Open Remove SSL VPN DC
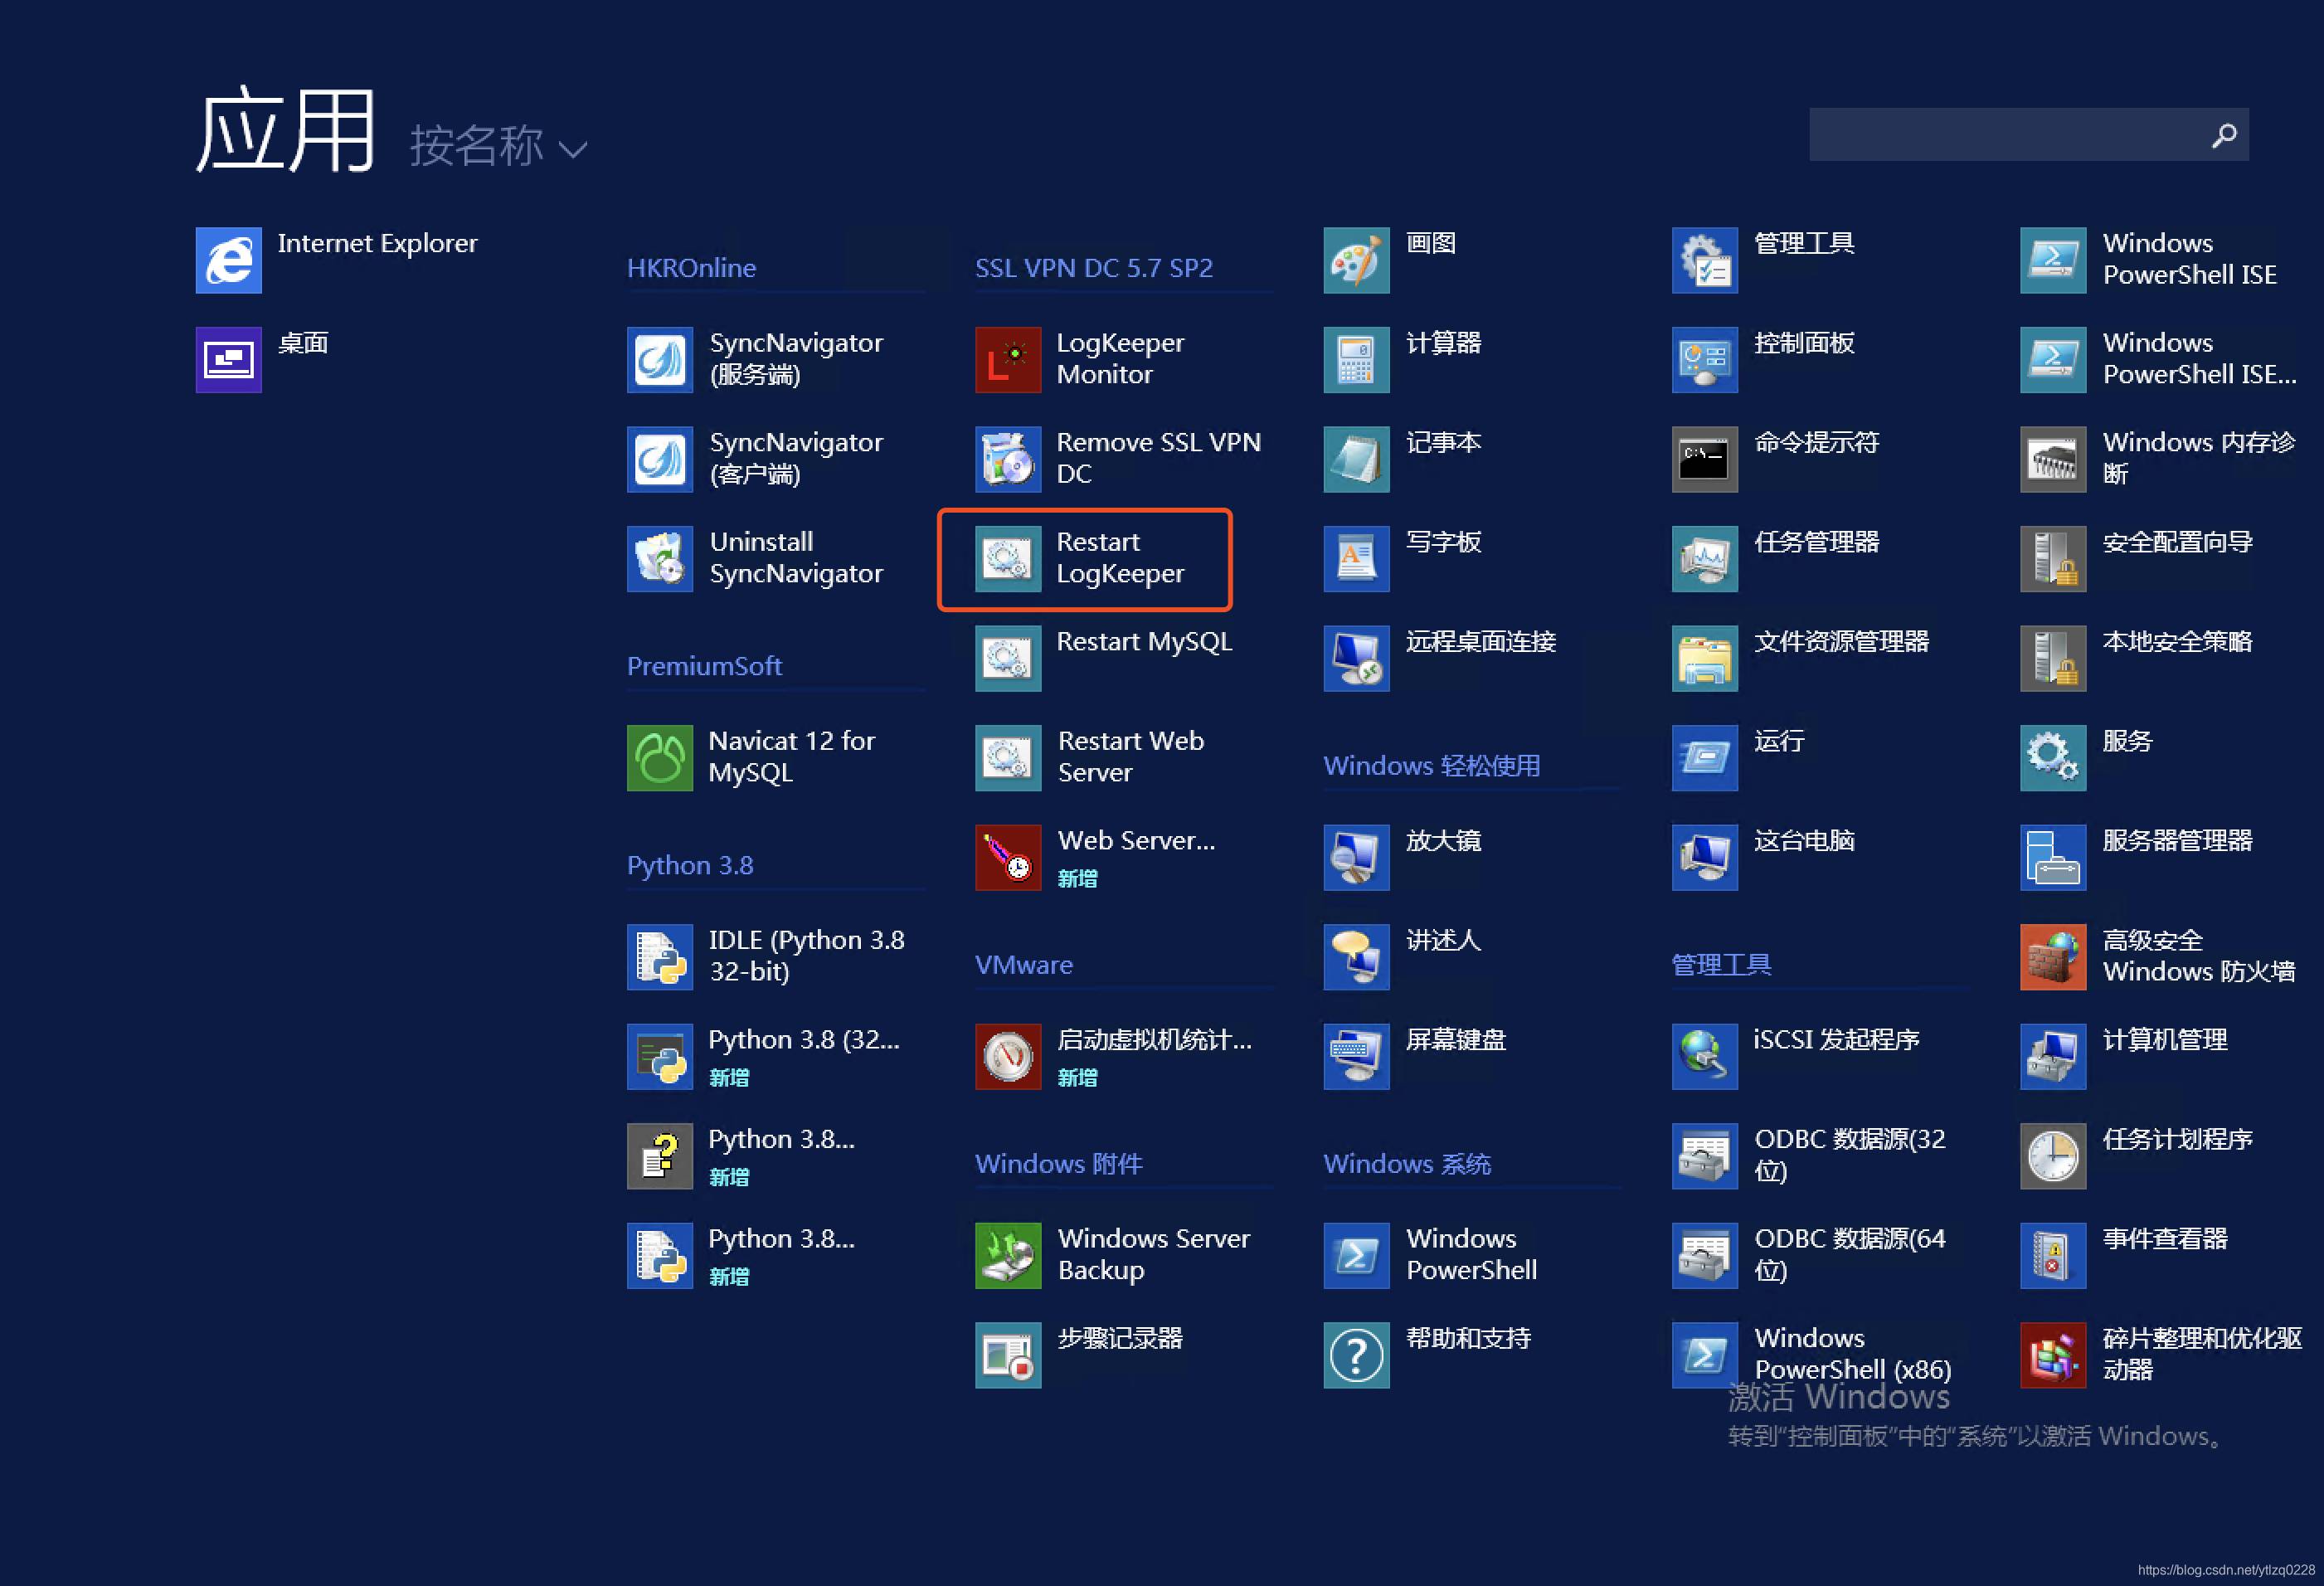Screen dimensions: 2324x1586 tap(1008, 459)
